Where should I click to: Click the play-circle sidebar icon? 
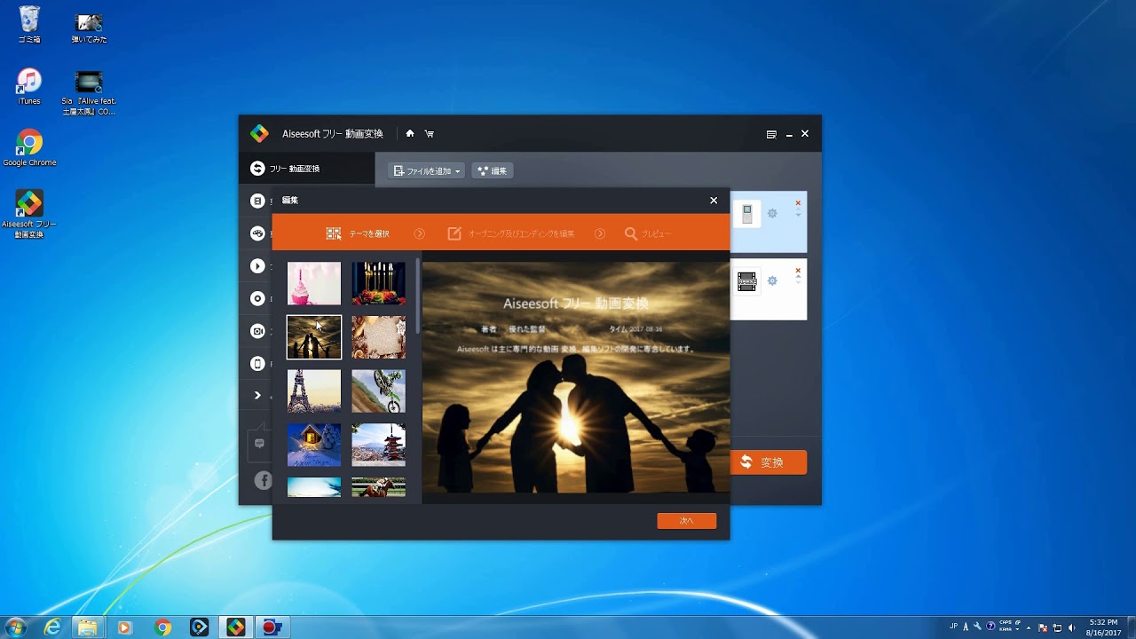click(x=257, y=266)
